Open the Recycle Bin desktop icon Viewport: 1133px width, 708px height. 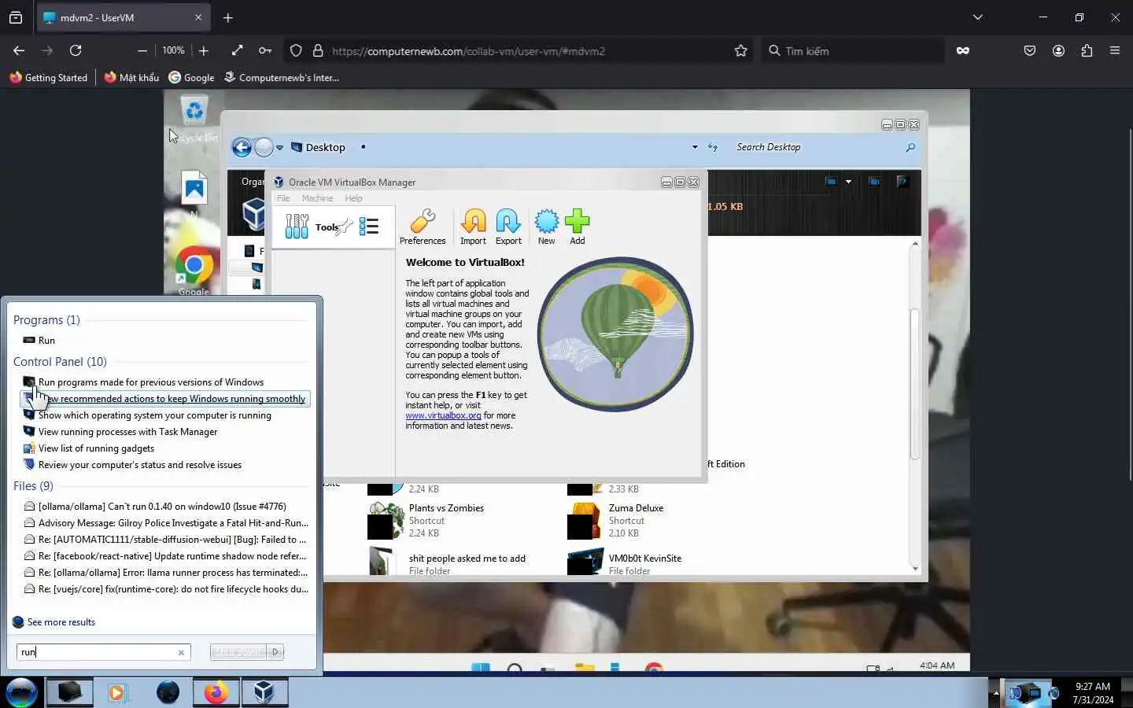pos(194,116)
